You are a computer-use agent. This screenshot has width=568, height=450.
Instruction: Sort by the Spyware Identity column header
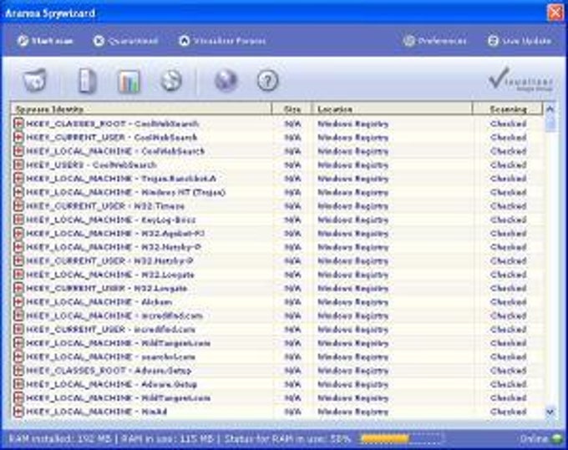coord(141,109)
